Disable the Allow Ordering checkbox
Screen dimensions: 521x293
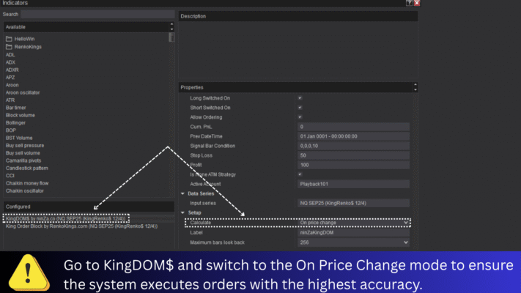pyautogui.click(x=299, y=116)
